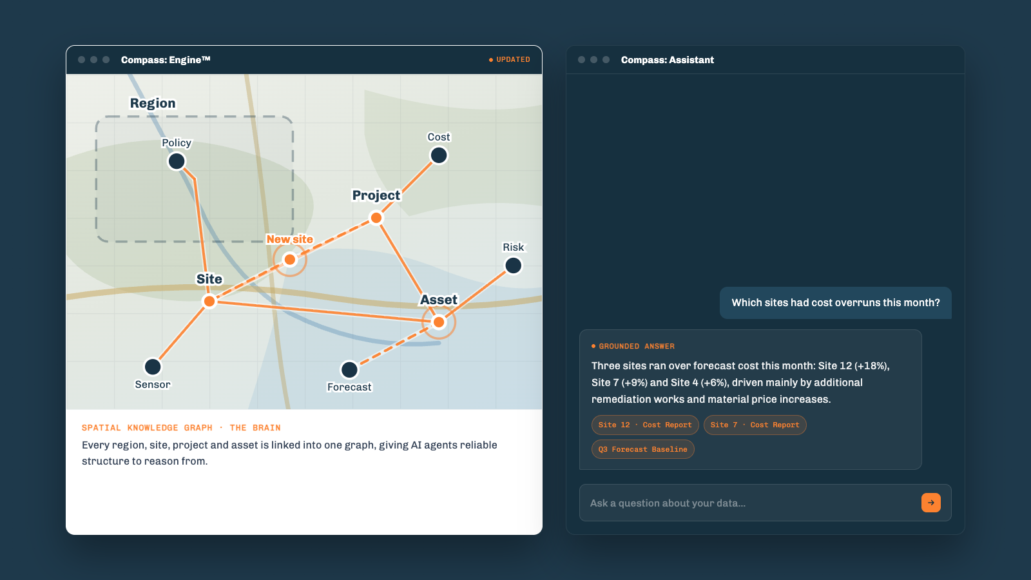Open the Site 7 Cost Report source
The width and height of the screenshot is (1031, 580).
pos(755,425)
